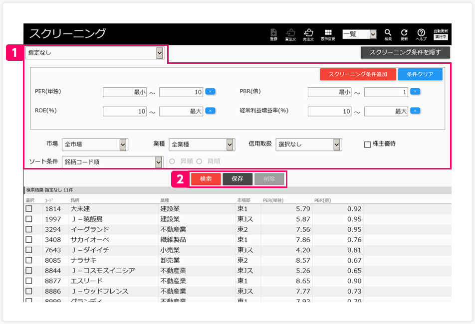The image size is (475, 324).
Task: Open the ソート条件 銘柄コード順 dropdown
Action: coord(113,162)
